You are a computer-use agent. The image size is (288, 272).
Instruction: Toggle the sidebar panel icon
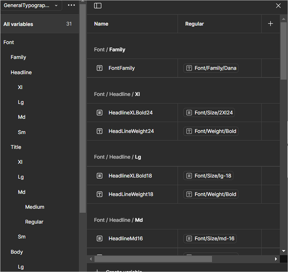click(98, 6)
